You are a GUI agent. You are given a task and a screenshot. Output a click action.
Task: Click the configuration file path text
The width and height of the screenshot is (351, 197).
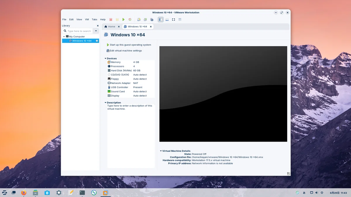point(227,157)
